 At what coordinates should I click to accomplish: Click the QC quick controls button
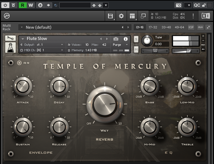click(x=197, y=5)
